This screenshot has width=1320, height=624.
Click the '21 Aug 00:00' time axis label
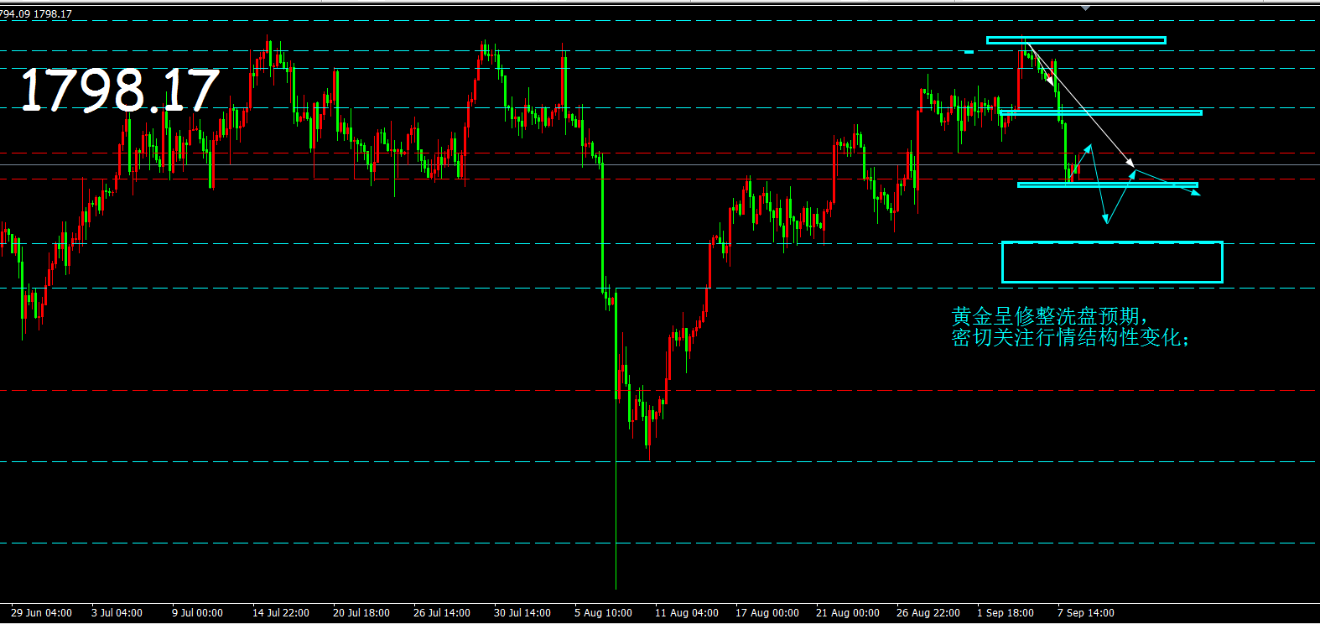848,613
